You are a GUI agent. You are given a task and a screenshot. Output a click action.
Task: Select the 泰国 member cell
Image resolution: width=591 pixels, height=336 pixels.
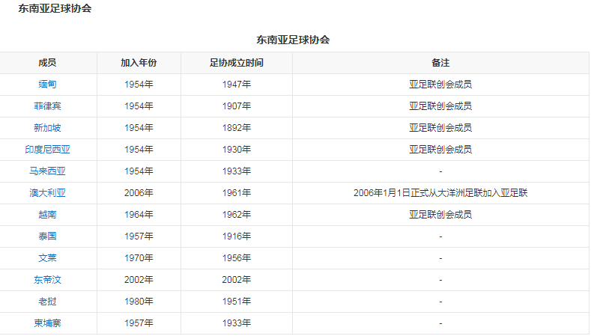click(x=48, y=236)
